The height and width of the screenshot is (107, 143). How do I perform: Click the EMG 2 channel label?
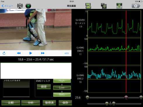80,79
